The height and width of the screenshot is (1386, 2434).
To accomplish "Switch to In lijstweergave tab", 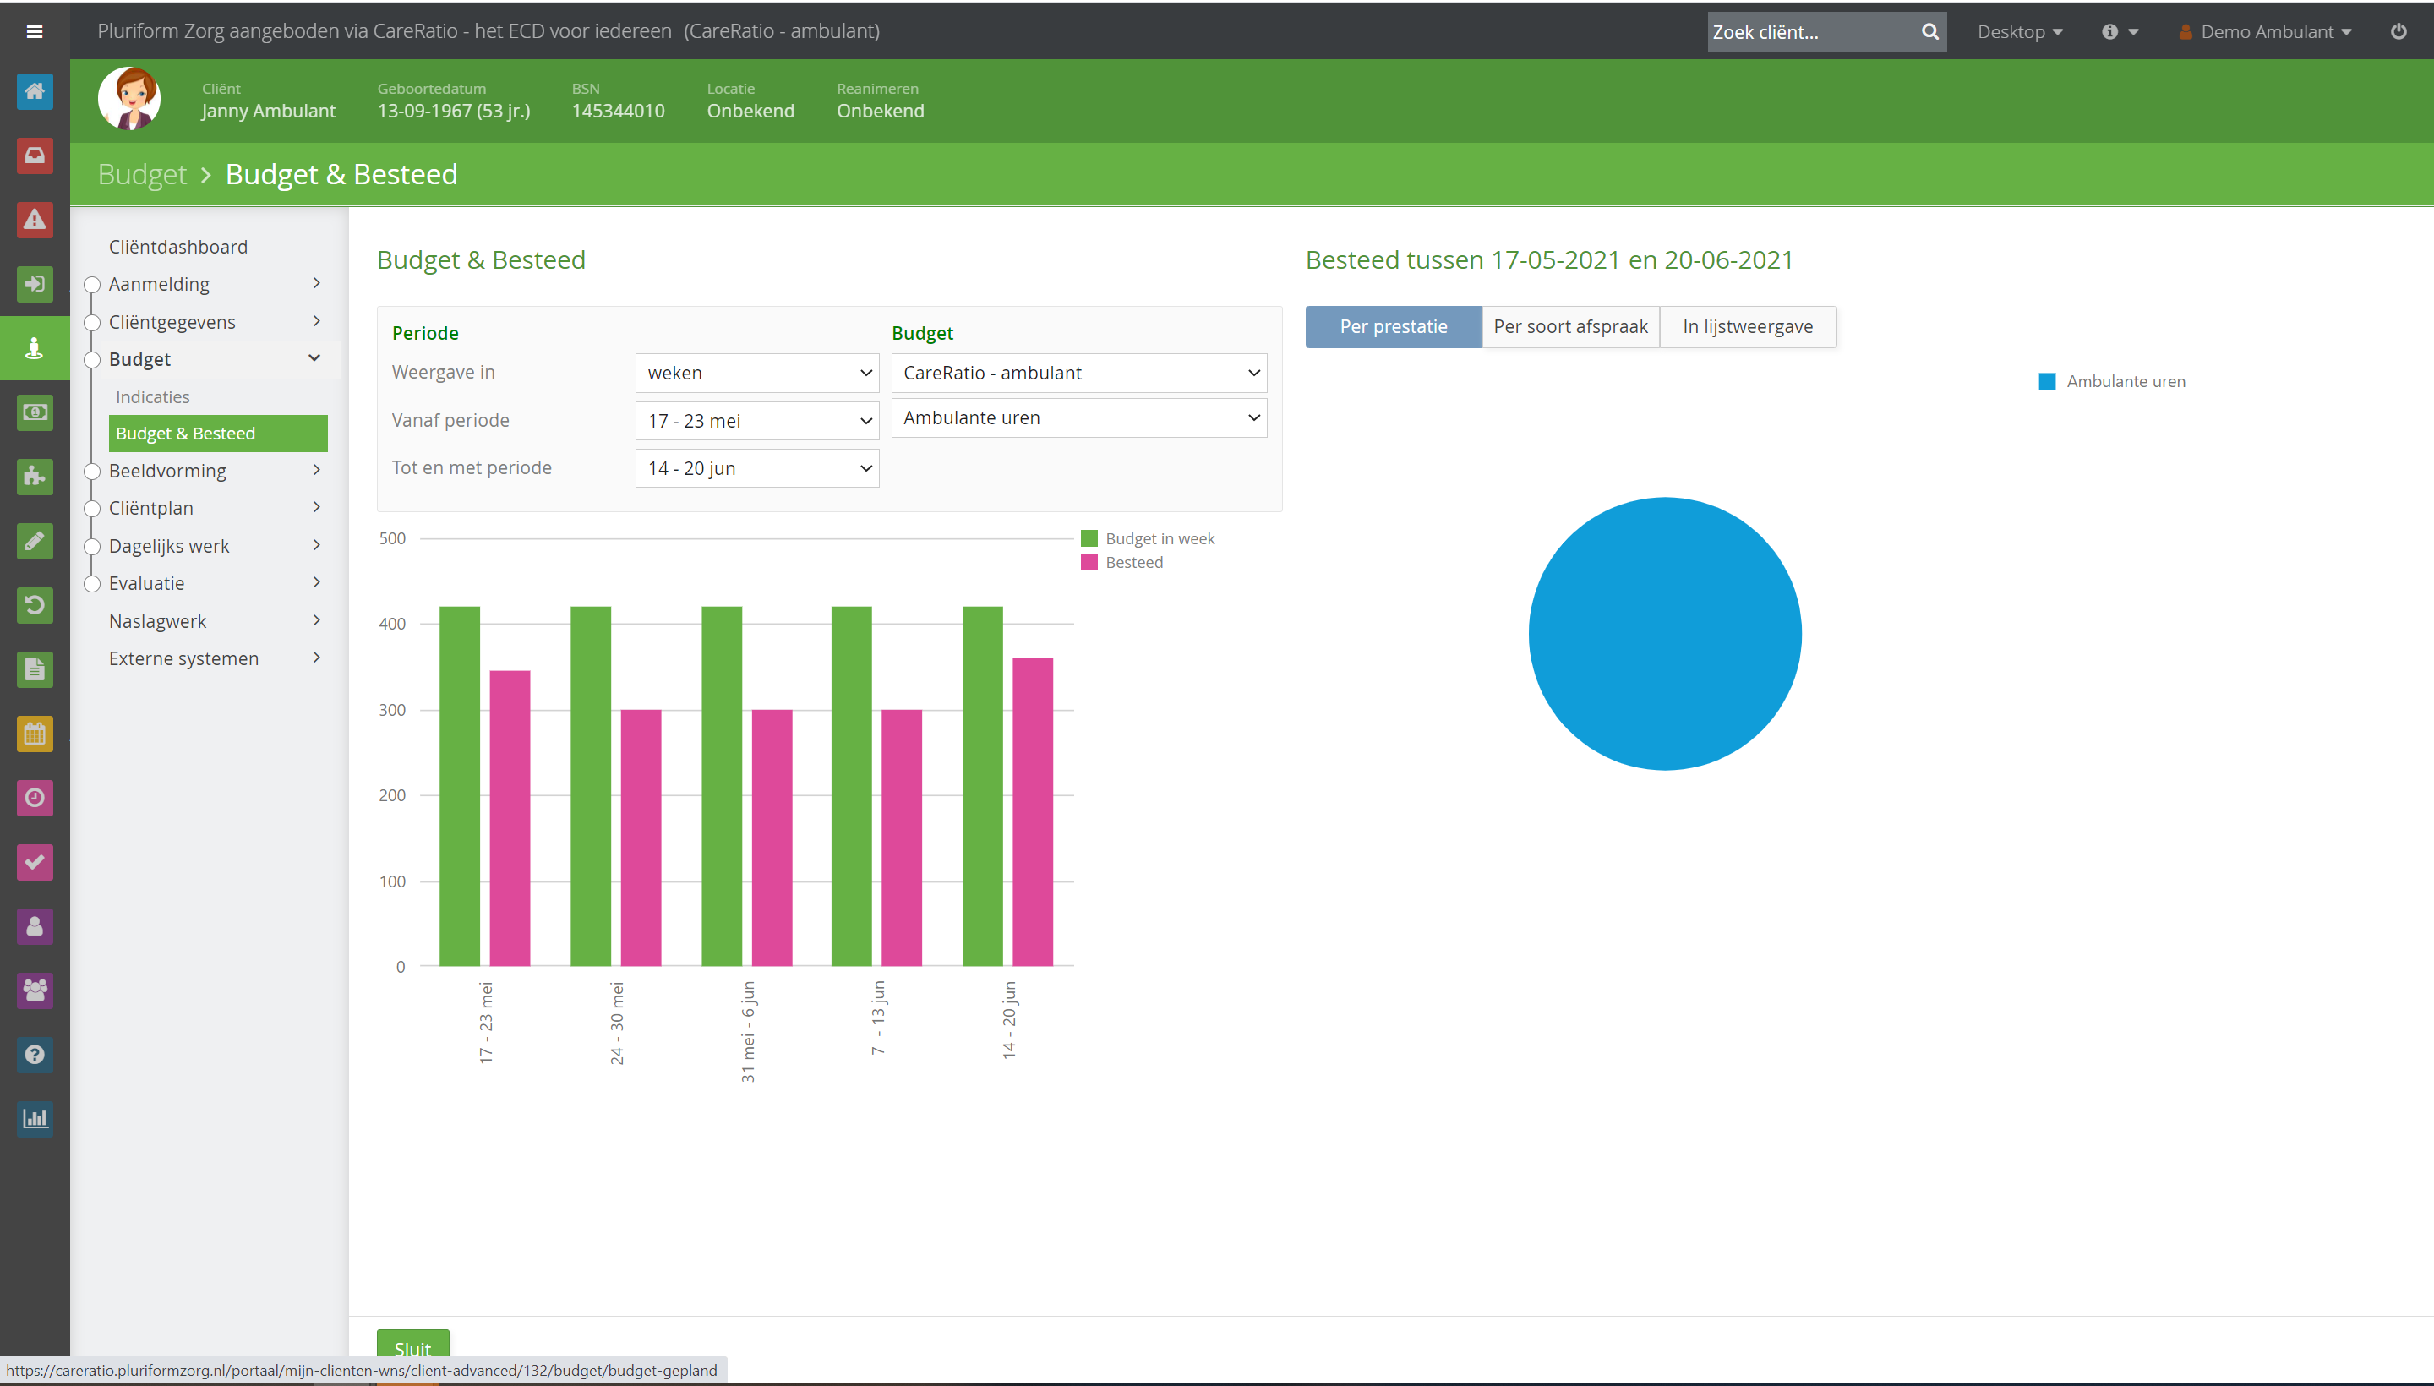I will [x=1748, y=326].
